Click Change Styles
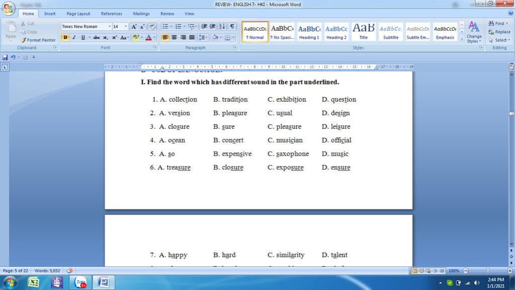 click(474, 32)
